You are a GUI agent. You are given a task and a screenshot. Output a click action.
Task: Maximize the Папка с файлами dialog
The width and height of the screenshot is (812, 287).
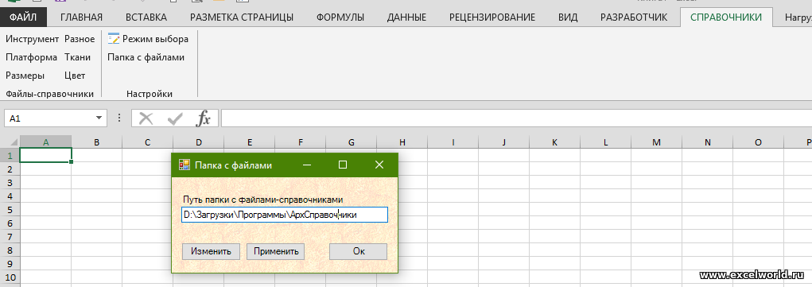pos(342,165)
